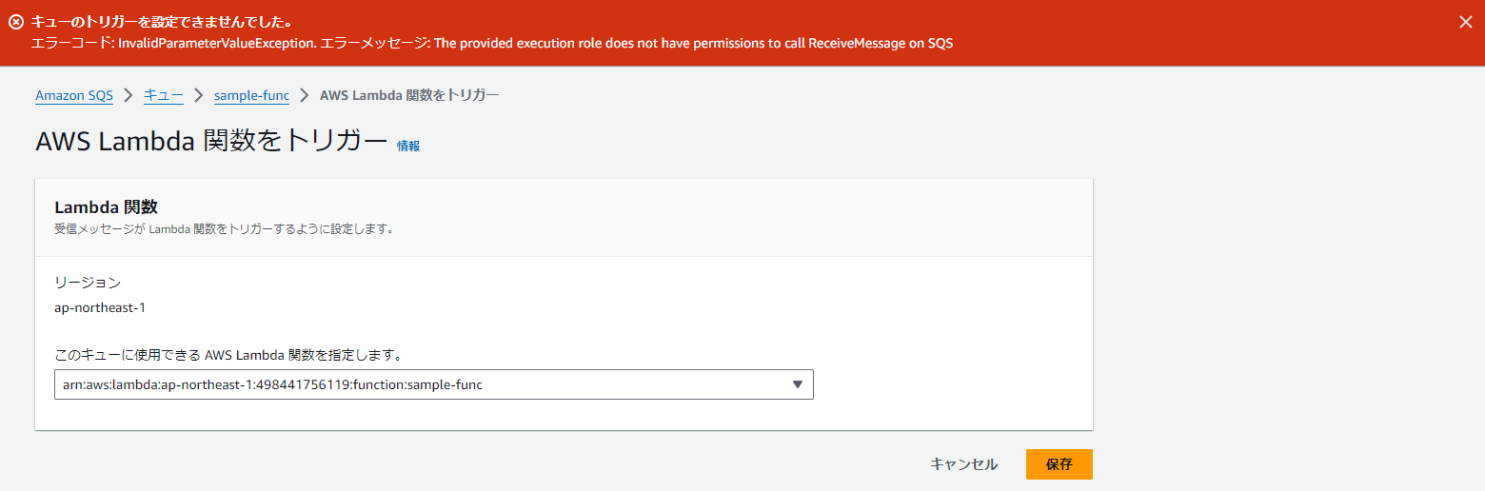
Task: Click the breadcrumb chevron right after sample-func
Action: coord(305,95)
